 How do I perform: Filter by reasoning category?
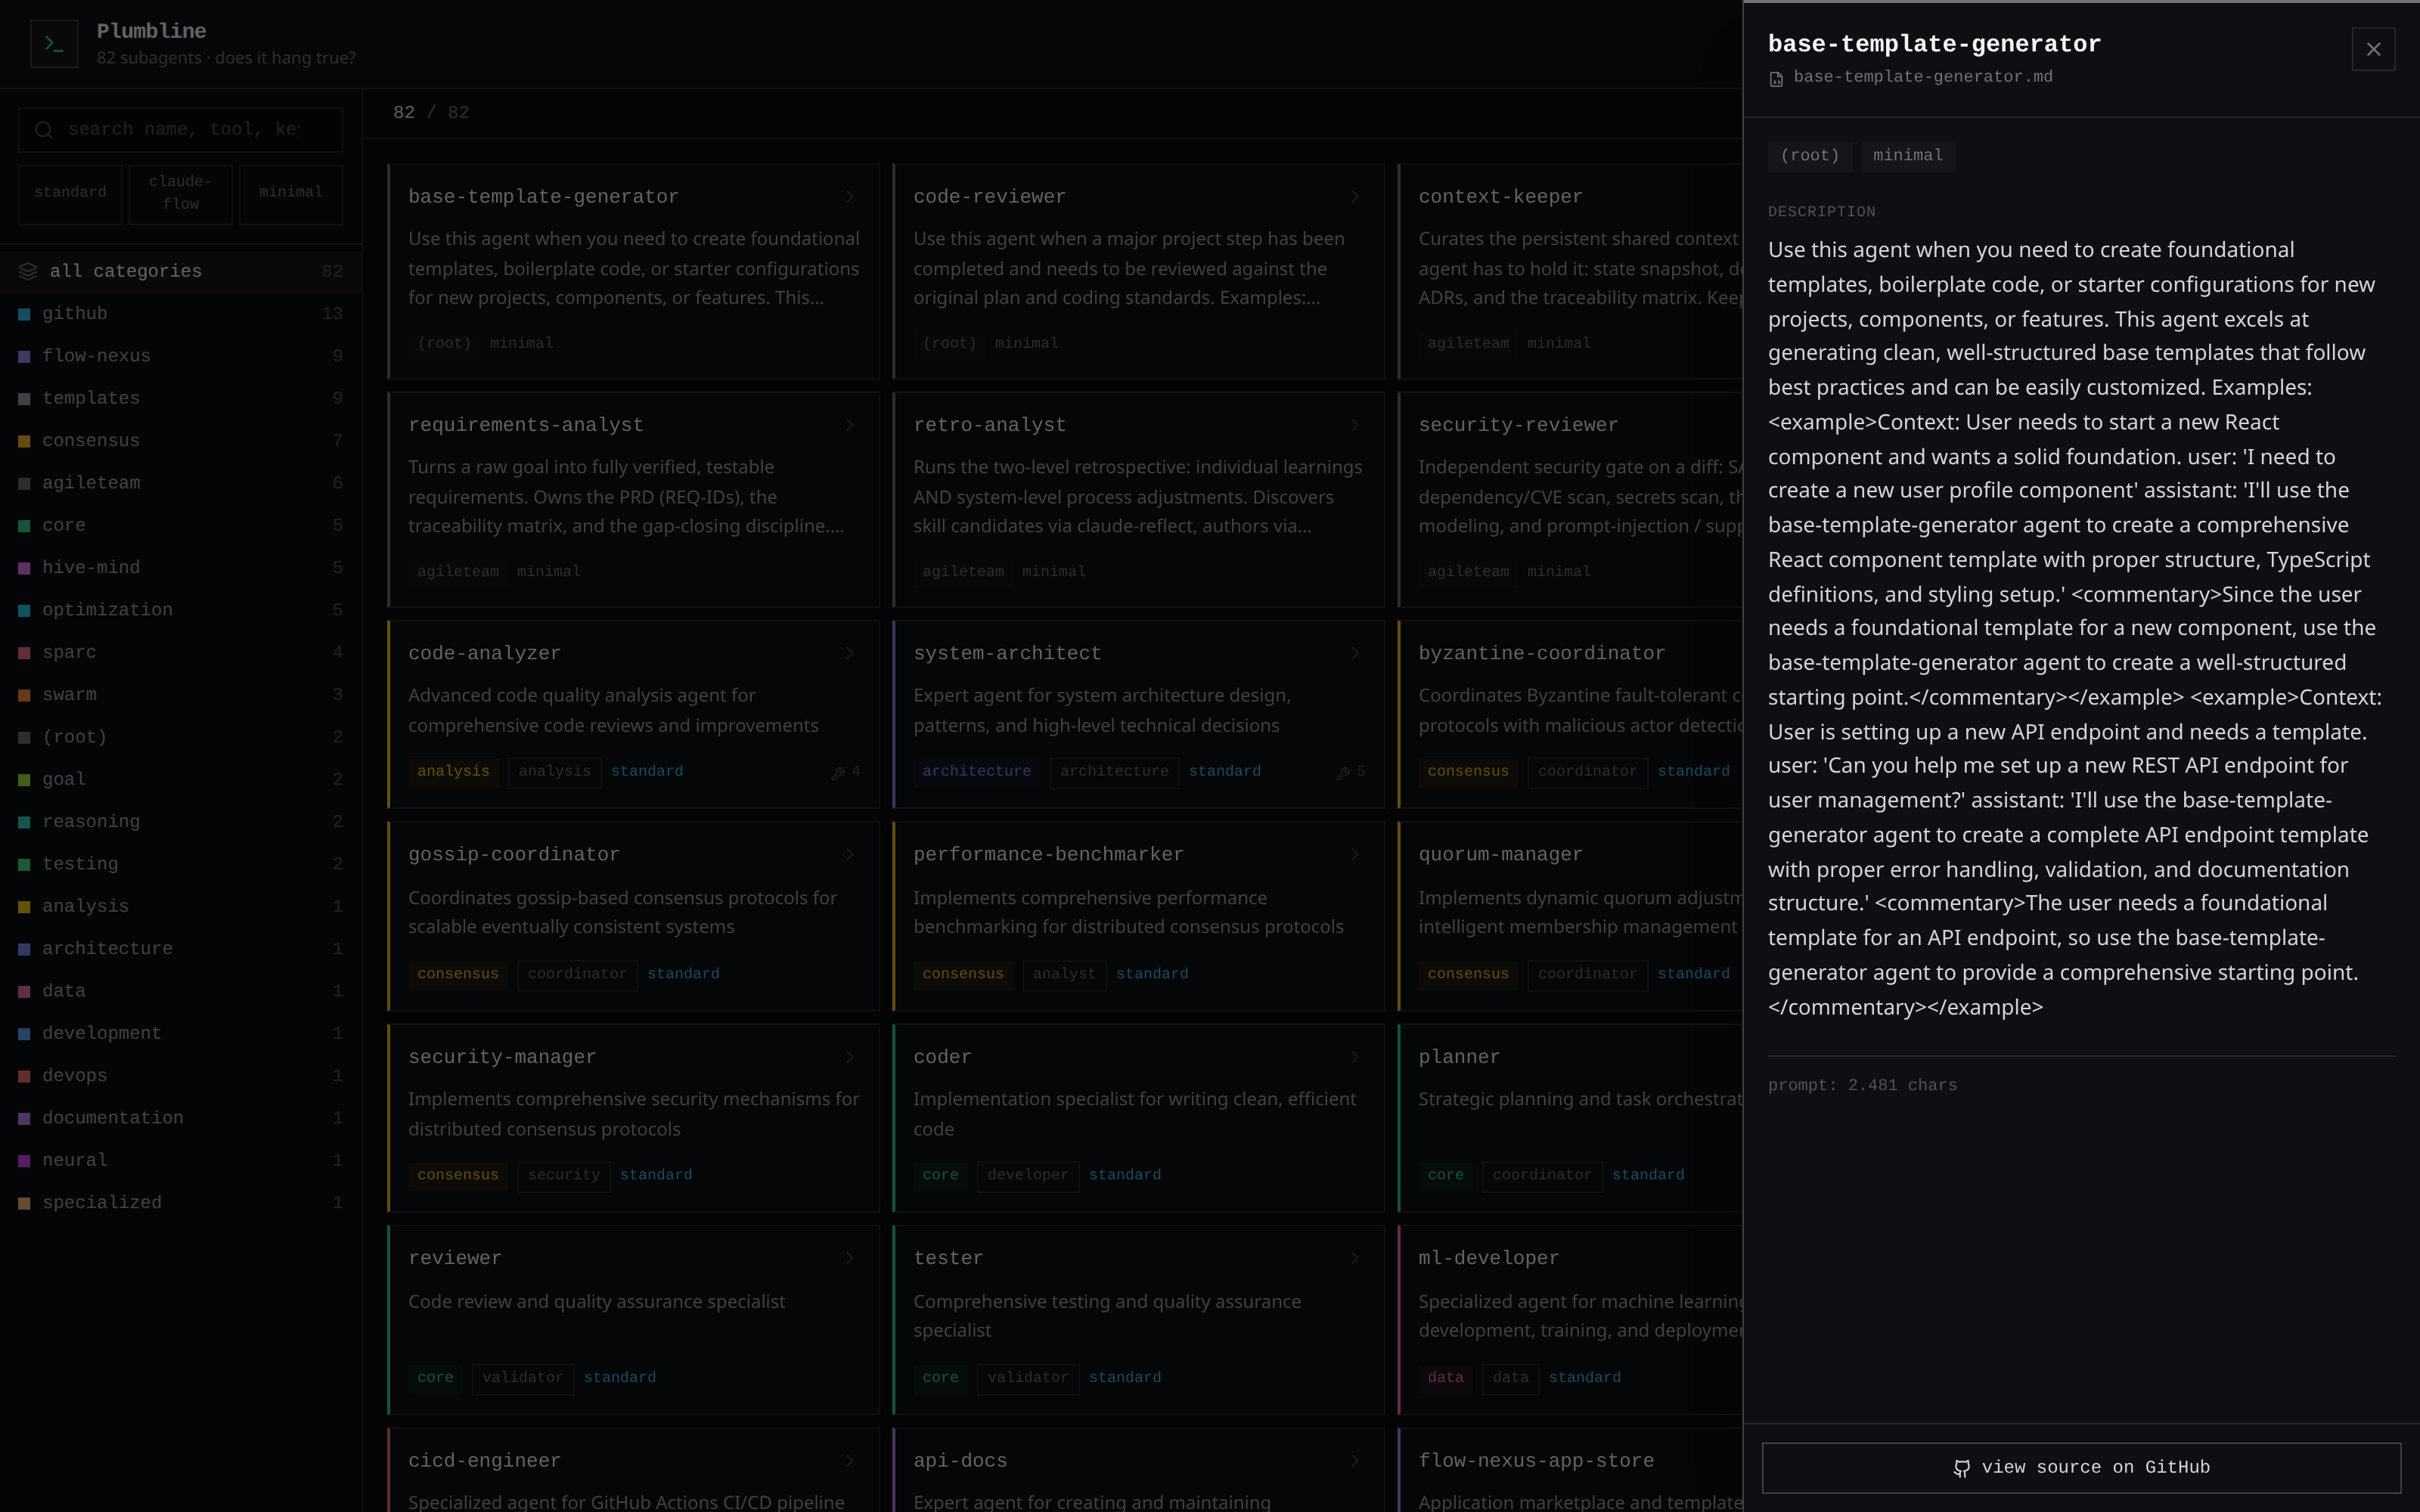181,822
